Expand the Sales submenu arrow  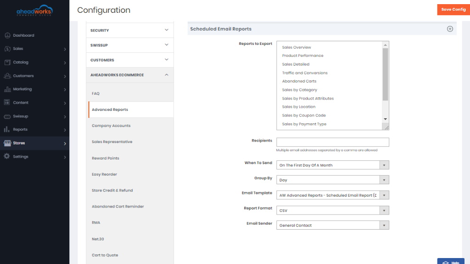click(x=65, y=49)
